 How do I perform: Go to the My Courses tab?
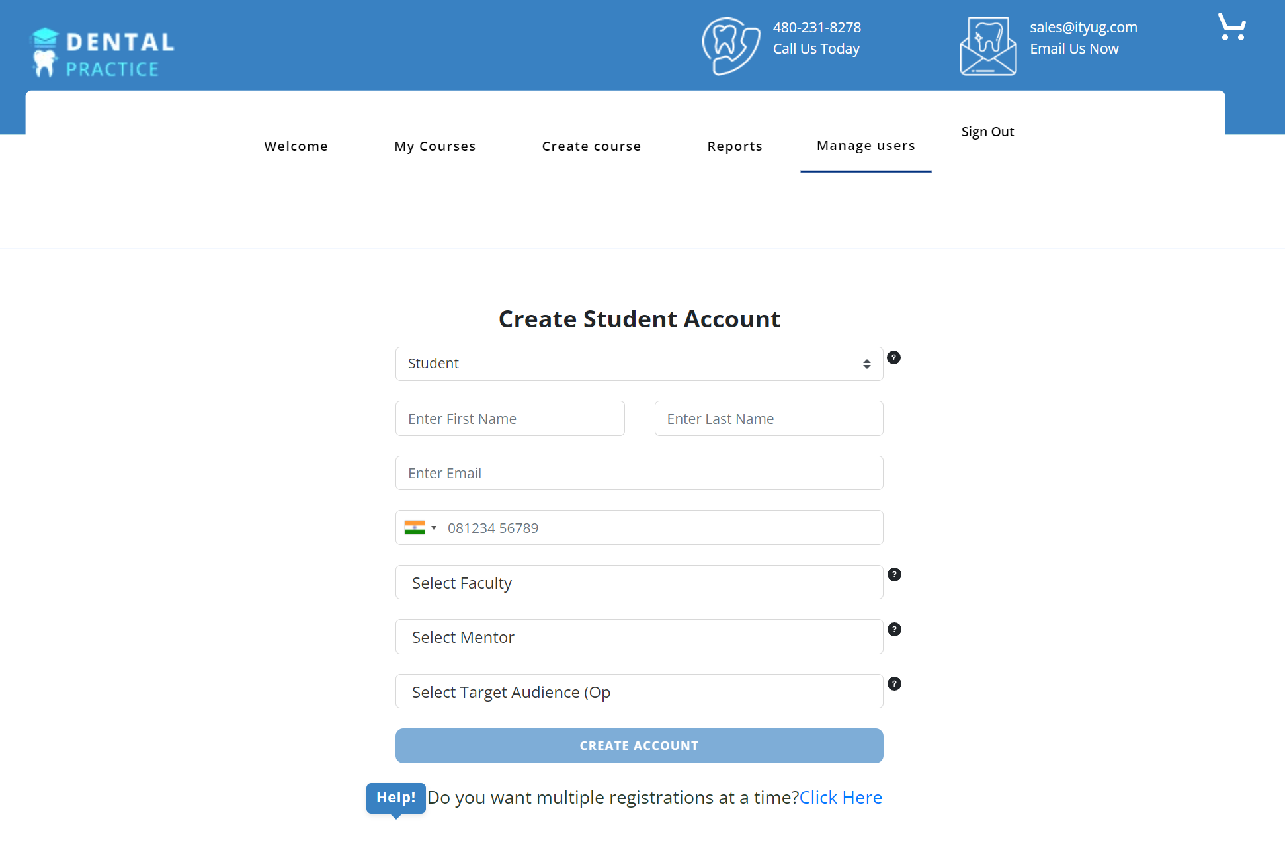point(435,146)
